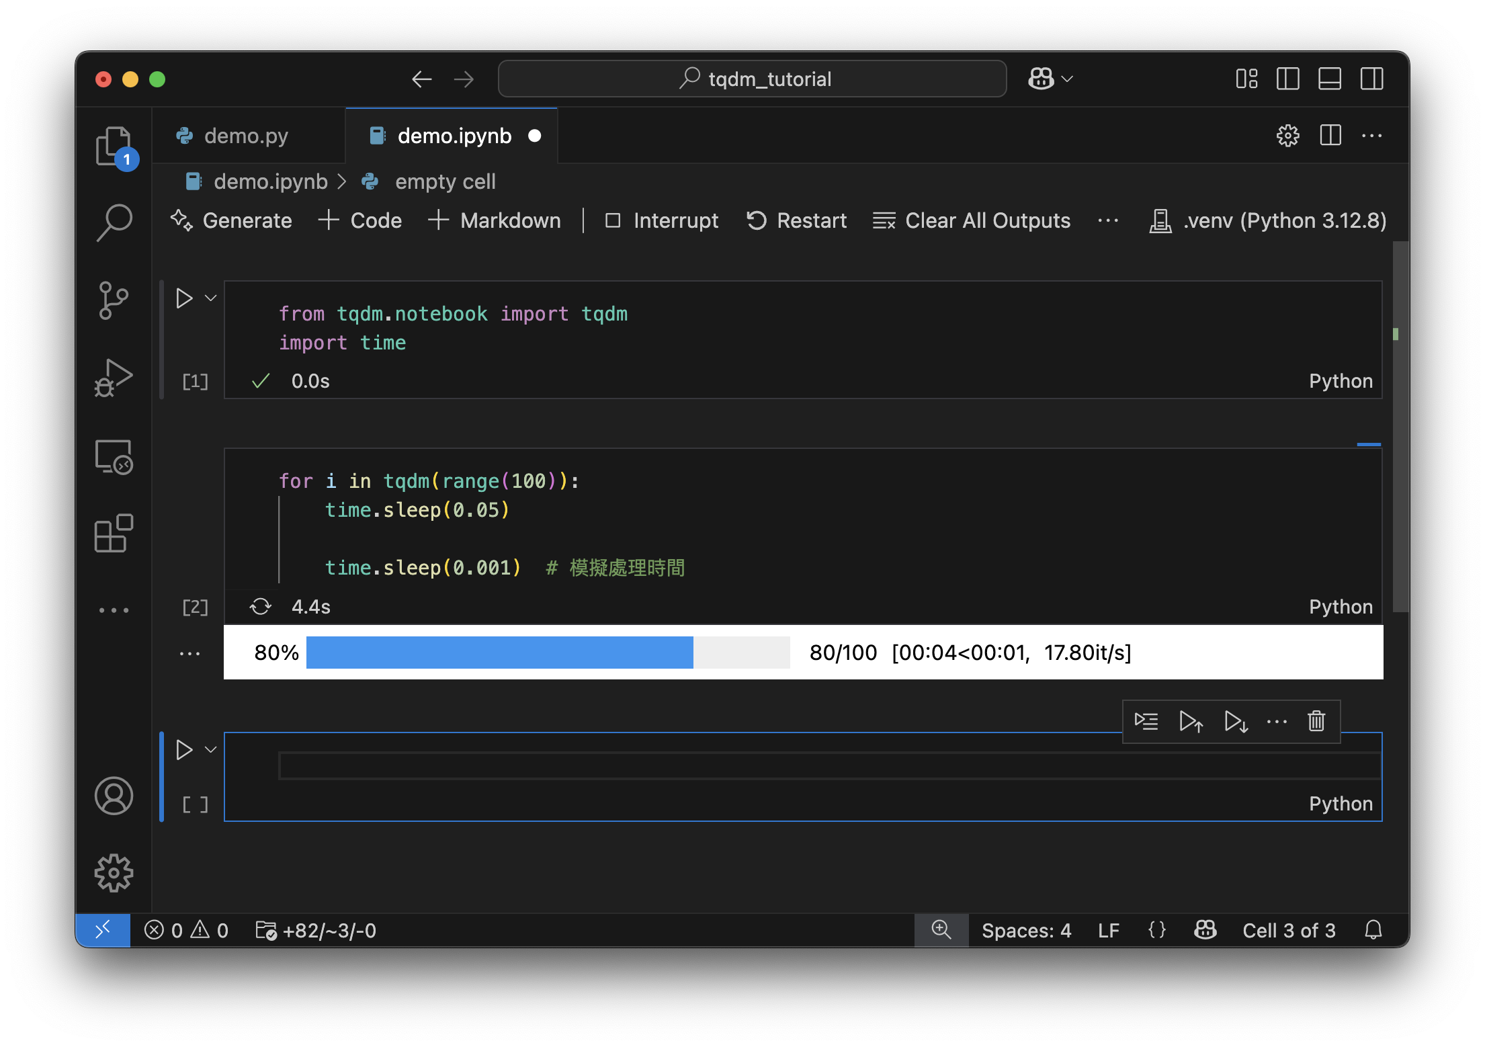Open the Remote Explorer view

pyautogui.click(x=114, y=457)
